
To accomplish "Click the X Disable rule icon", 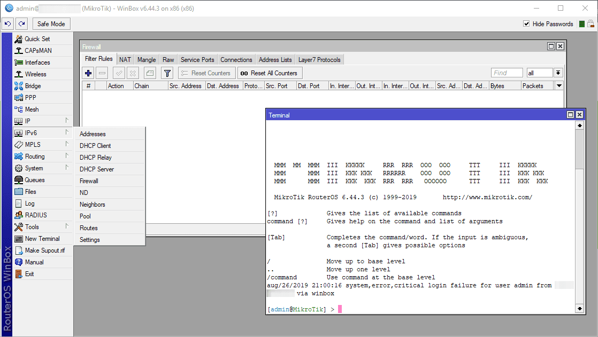I will [133, 73].
